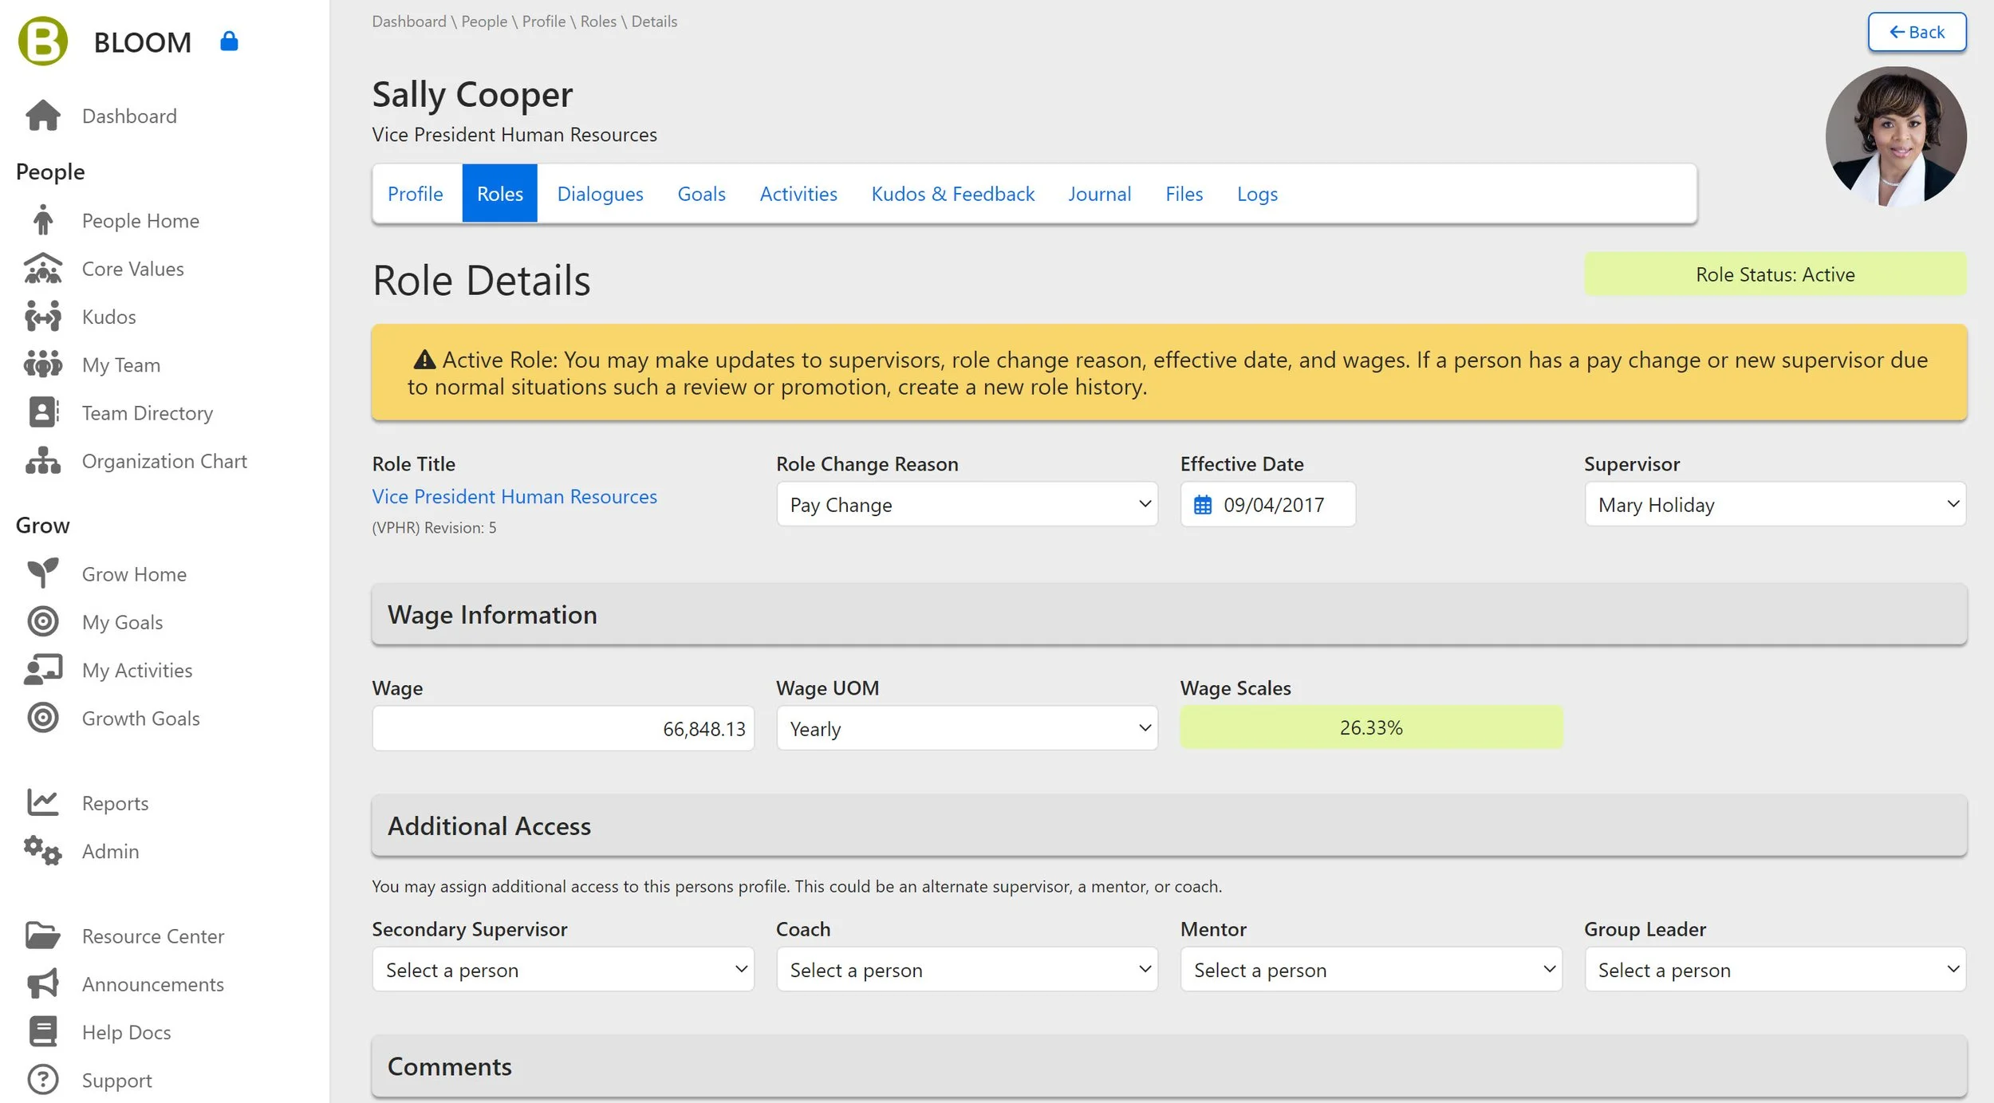
Task: Click the Announcements megaphone icon
Action: (43, 983)
